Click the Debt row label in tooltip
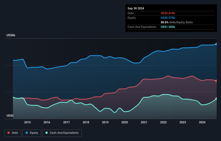 [131, 13]
